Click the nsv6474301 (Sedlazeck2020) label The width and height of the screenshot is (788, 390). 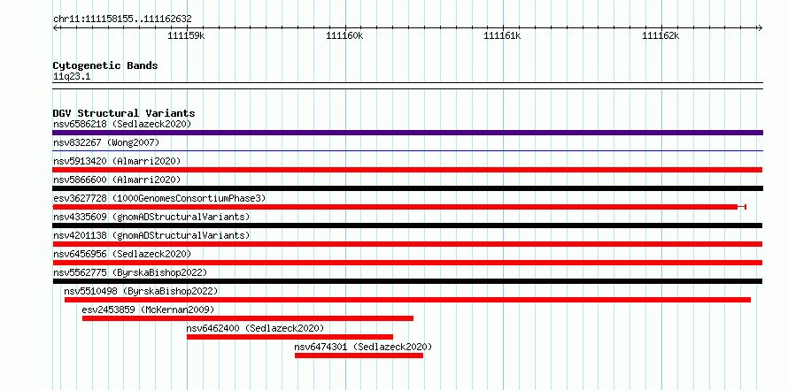[x=363, y=347]
